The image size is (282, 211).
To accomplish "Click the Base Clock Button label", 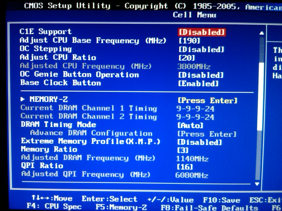I will (61, 82).
